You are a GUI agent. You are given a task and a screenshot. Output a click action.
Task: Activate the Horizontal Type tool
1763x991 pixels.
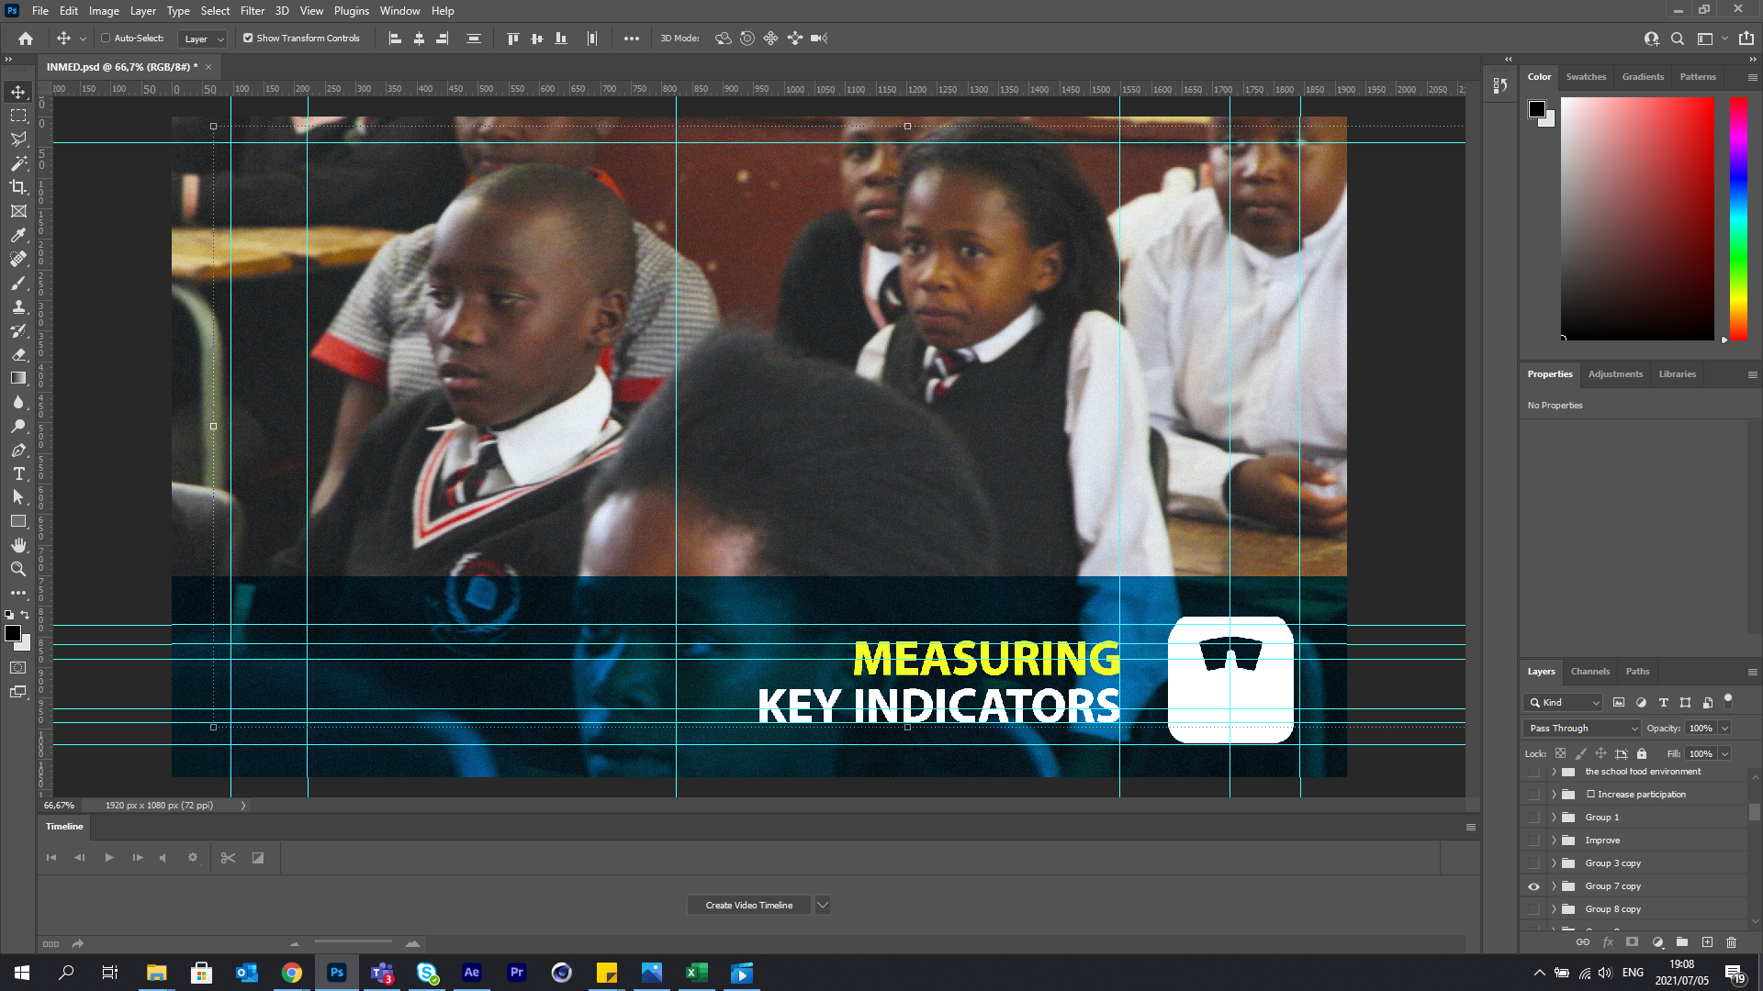point(18,474)
